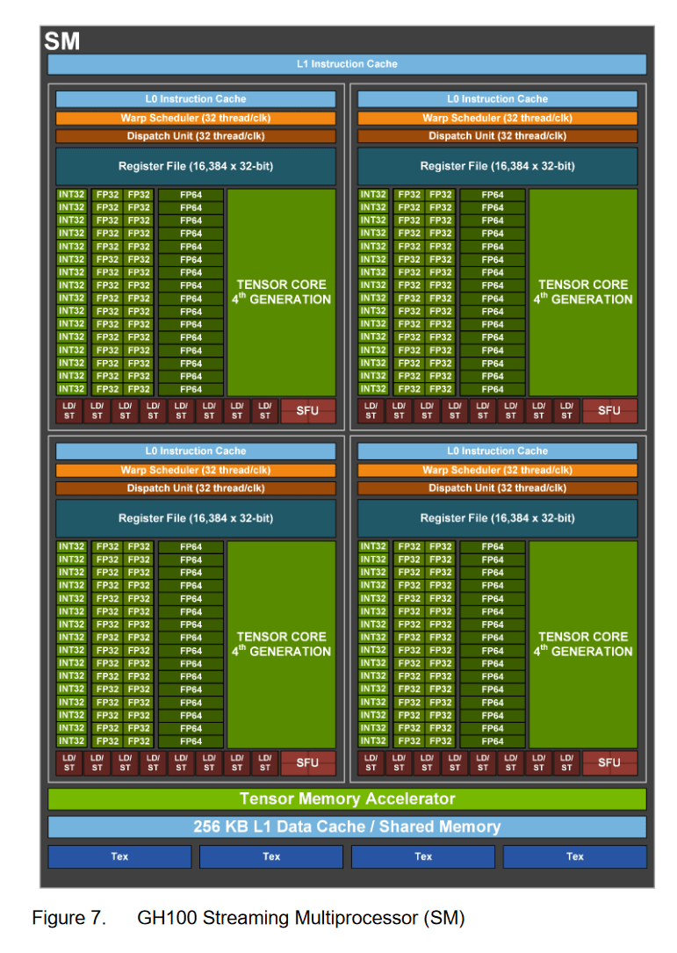Image resolution: width=677 pixels, height=953 pixels.
Task: Select the SFU block in upper-left partition
Action: (x=308, y=411)
